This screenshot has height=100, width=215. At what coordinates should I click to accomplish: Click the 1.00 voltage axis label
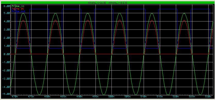point(7,46)
